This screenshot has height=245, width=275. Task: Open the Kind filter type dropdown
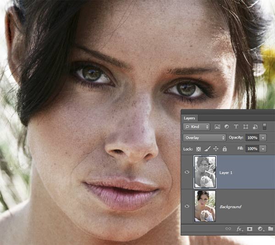[x=197, y=126]
